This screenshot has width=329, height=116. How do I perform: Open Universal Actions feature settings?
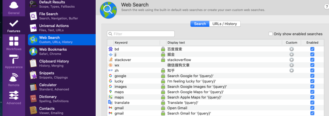(x=62, y=28)
